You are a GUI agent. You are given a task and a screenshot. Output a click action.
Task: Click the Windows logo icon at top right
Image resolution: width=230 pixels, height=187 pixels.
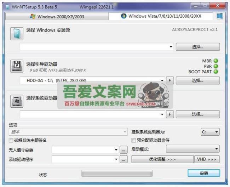220,16
